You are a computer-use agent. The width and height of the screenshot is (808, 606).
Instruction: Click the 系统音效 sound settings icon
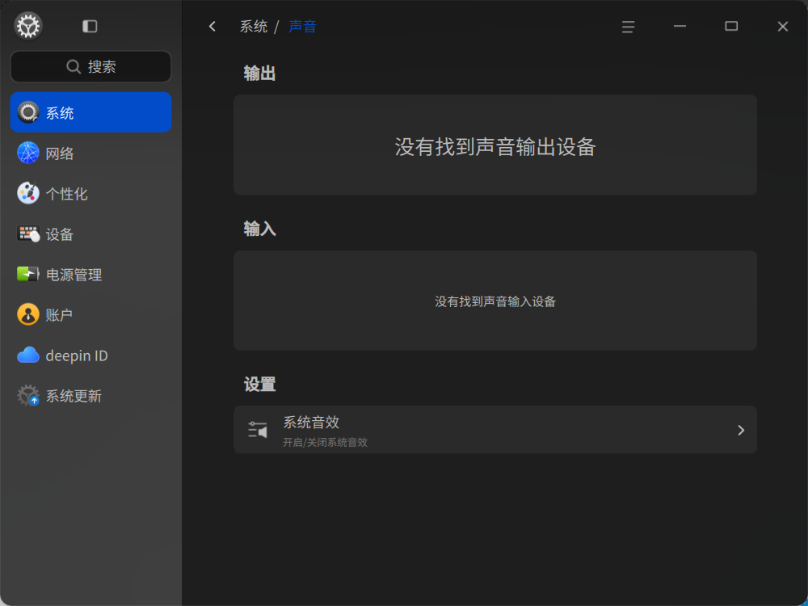coord(258,430)
